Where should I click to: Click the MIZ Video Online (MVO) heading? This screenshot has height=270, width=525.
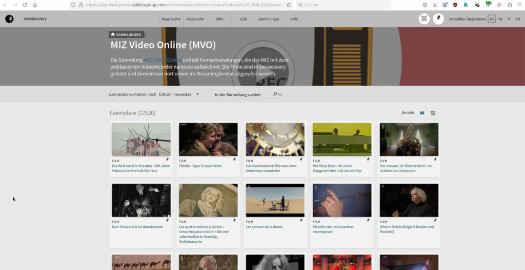coord(163,45)
